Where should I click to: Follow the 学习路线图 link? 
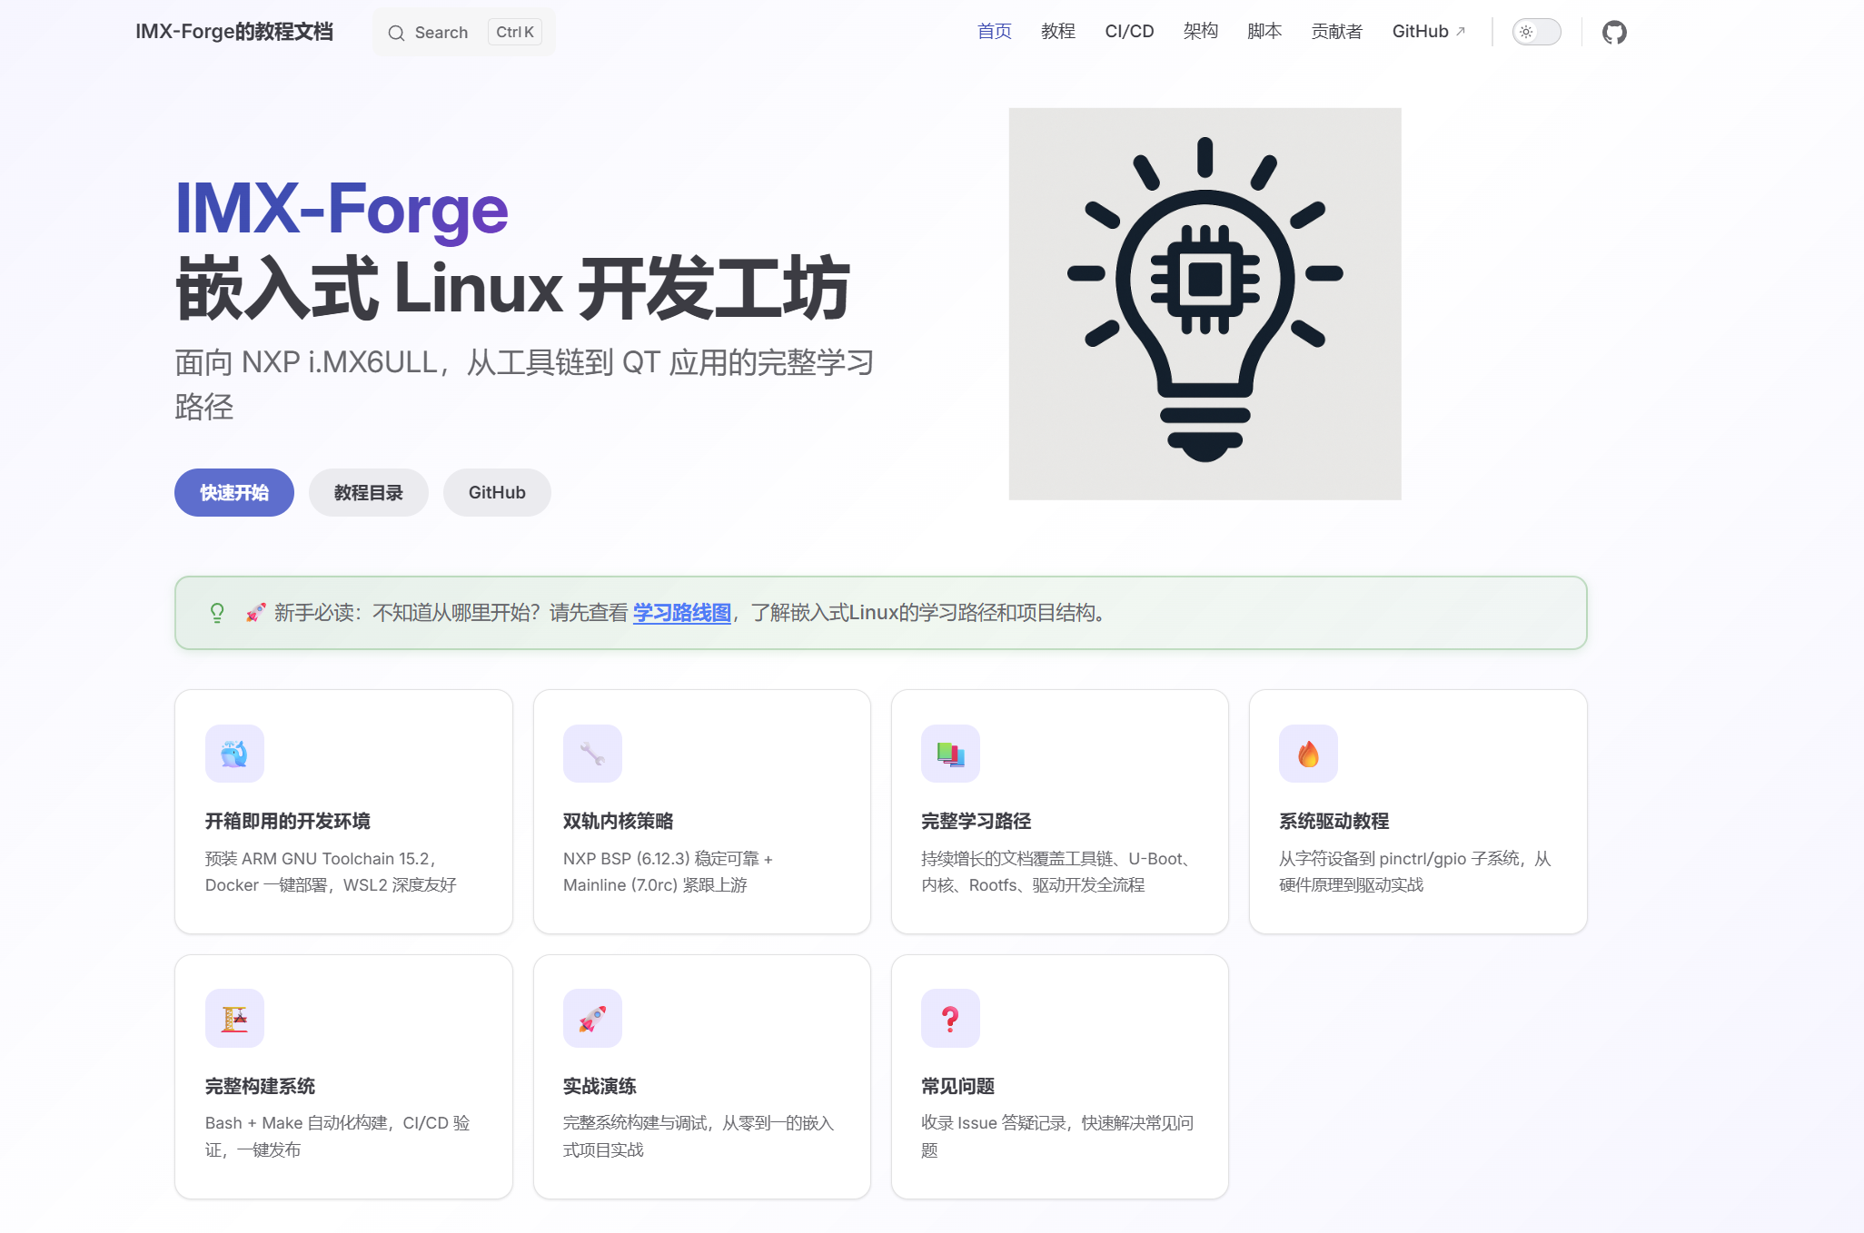tap(682, 613)
